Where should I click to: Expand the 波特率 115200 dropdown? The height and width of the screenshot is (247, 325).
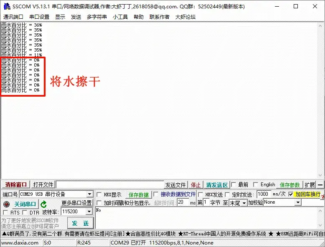[89, 212]
